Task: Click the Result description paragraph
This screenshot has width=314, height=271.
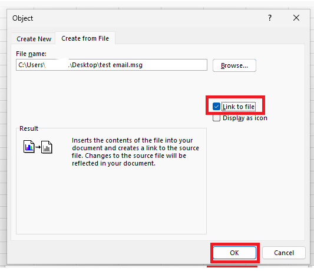Action: [135, 152]
